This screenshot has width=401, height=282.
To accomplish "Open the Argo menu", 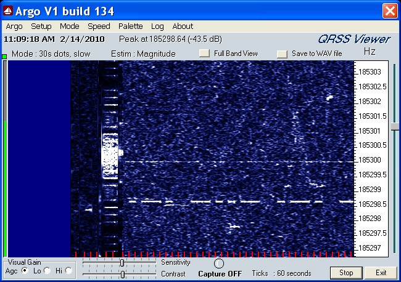I will click(x=14, y=26).
